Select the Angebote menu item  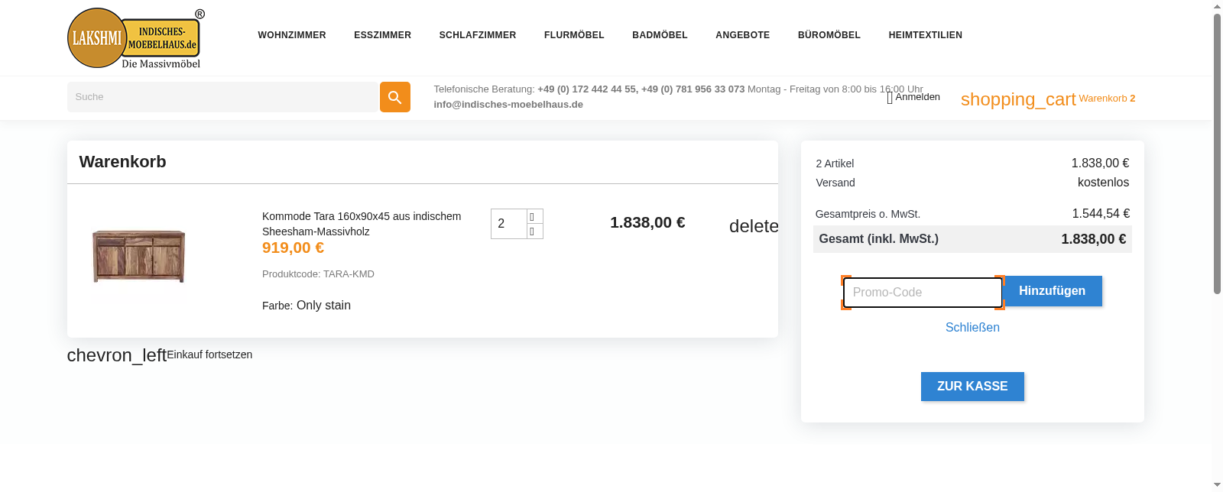pyautogui.click(x=742, y=35)
